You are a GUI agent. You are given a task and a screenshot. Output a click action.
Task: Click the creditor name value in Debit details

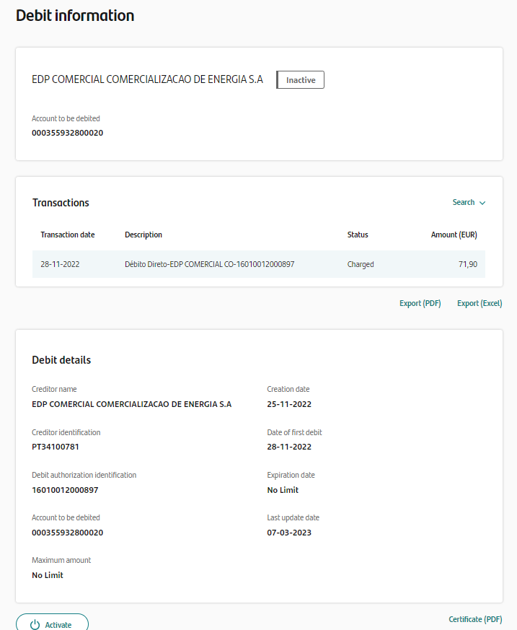coord(132,404)
